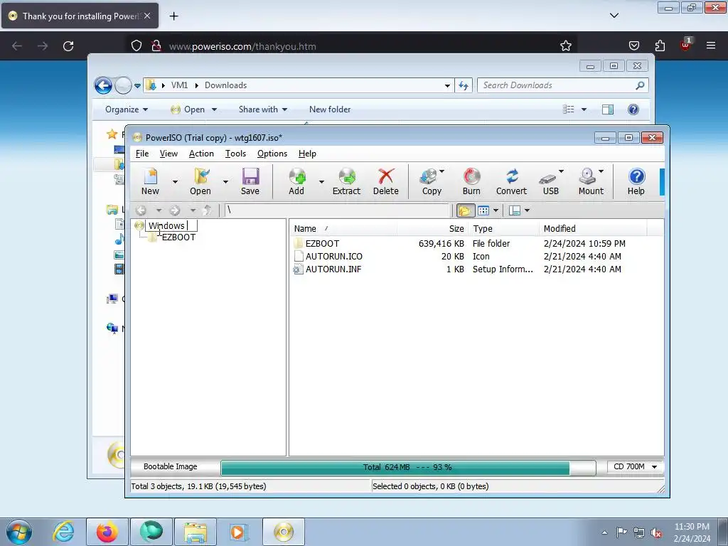Click Share with in Explorer toolbar

pyautogui.click(x=263, y=109)
